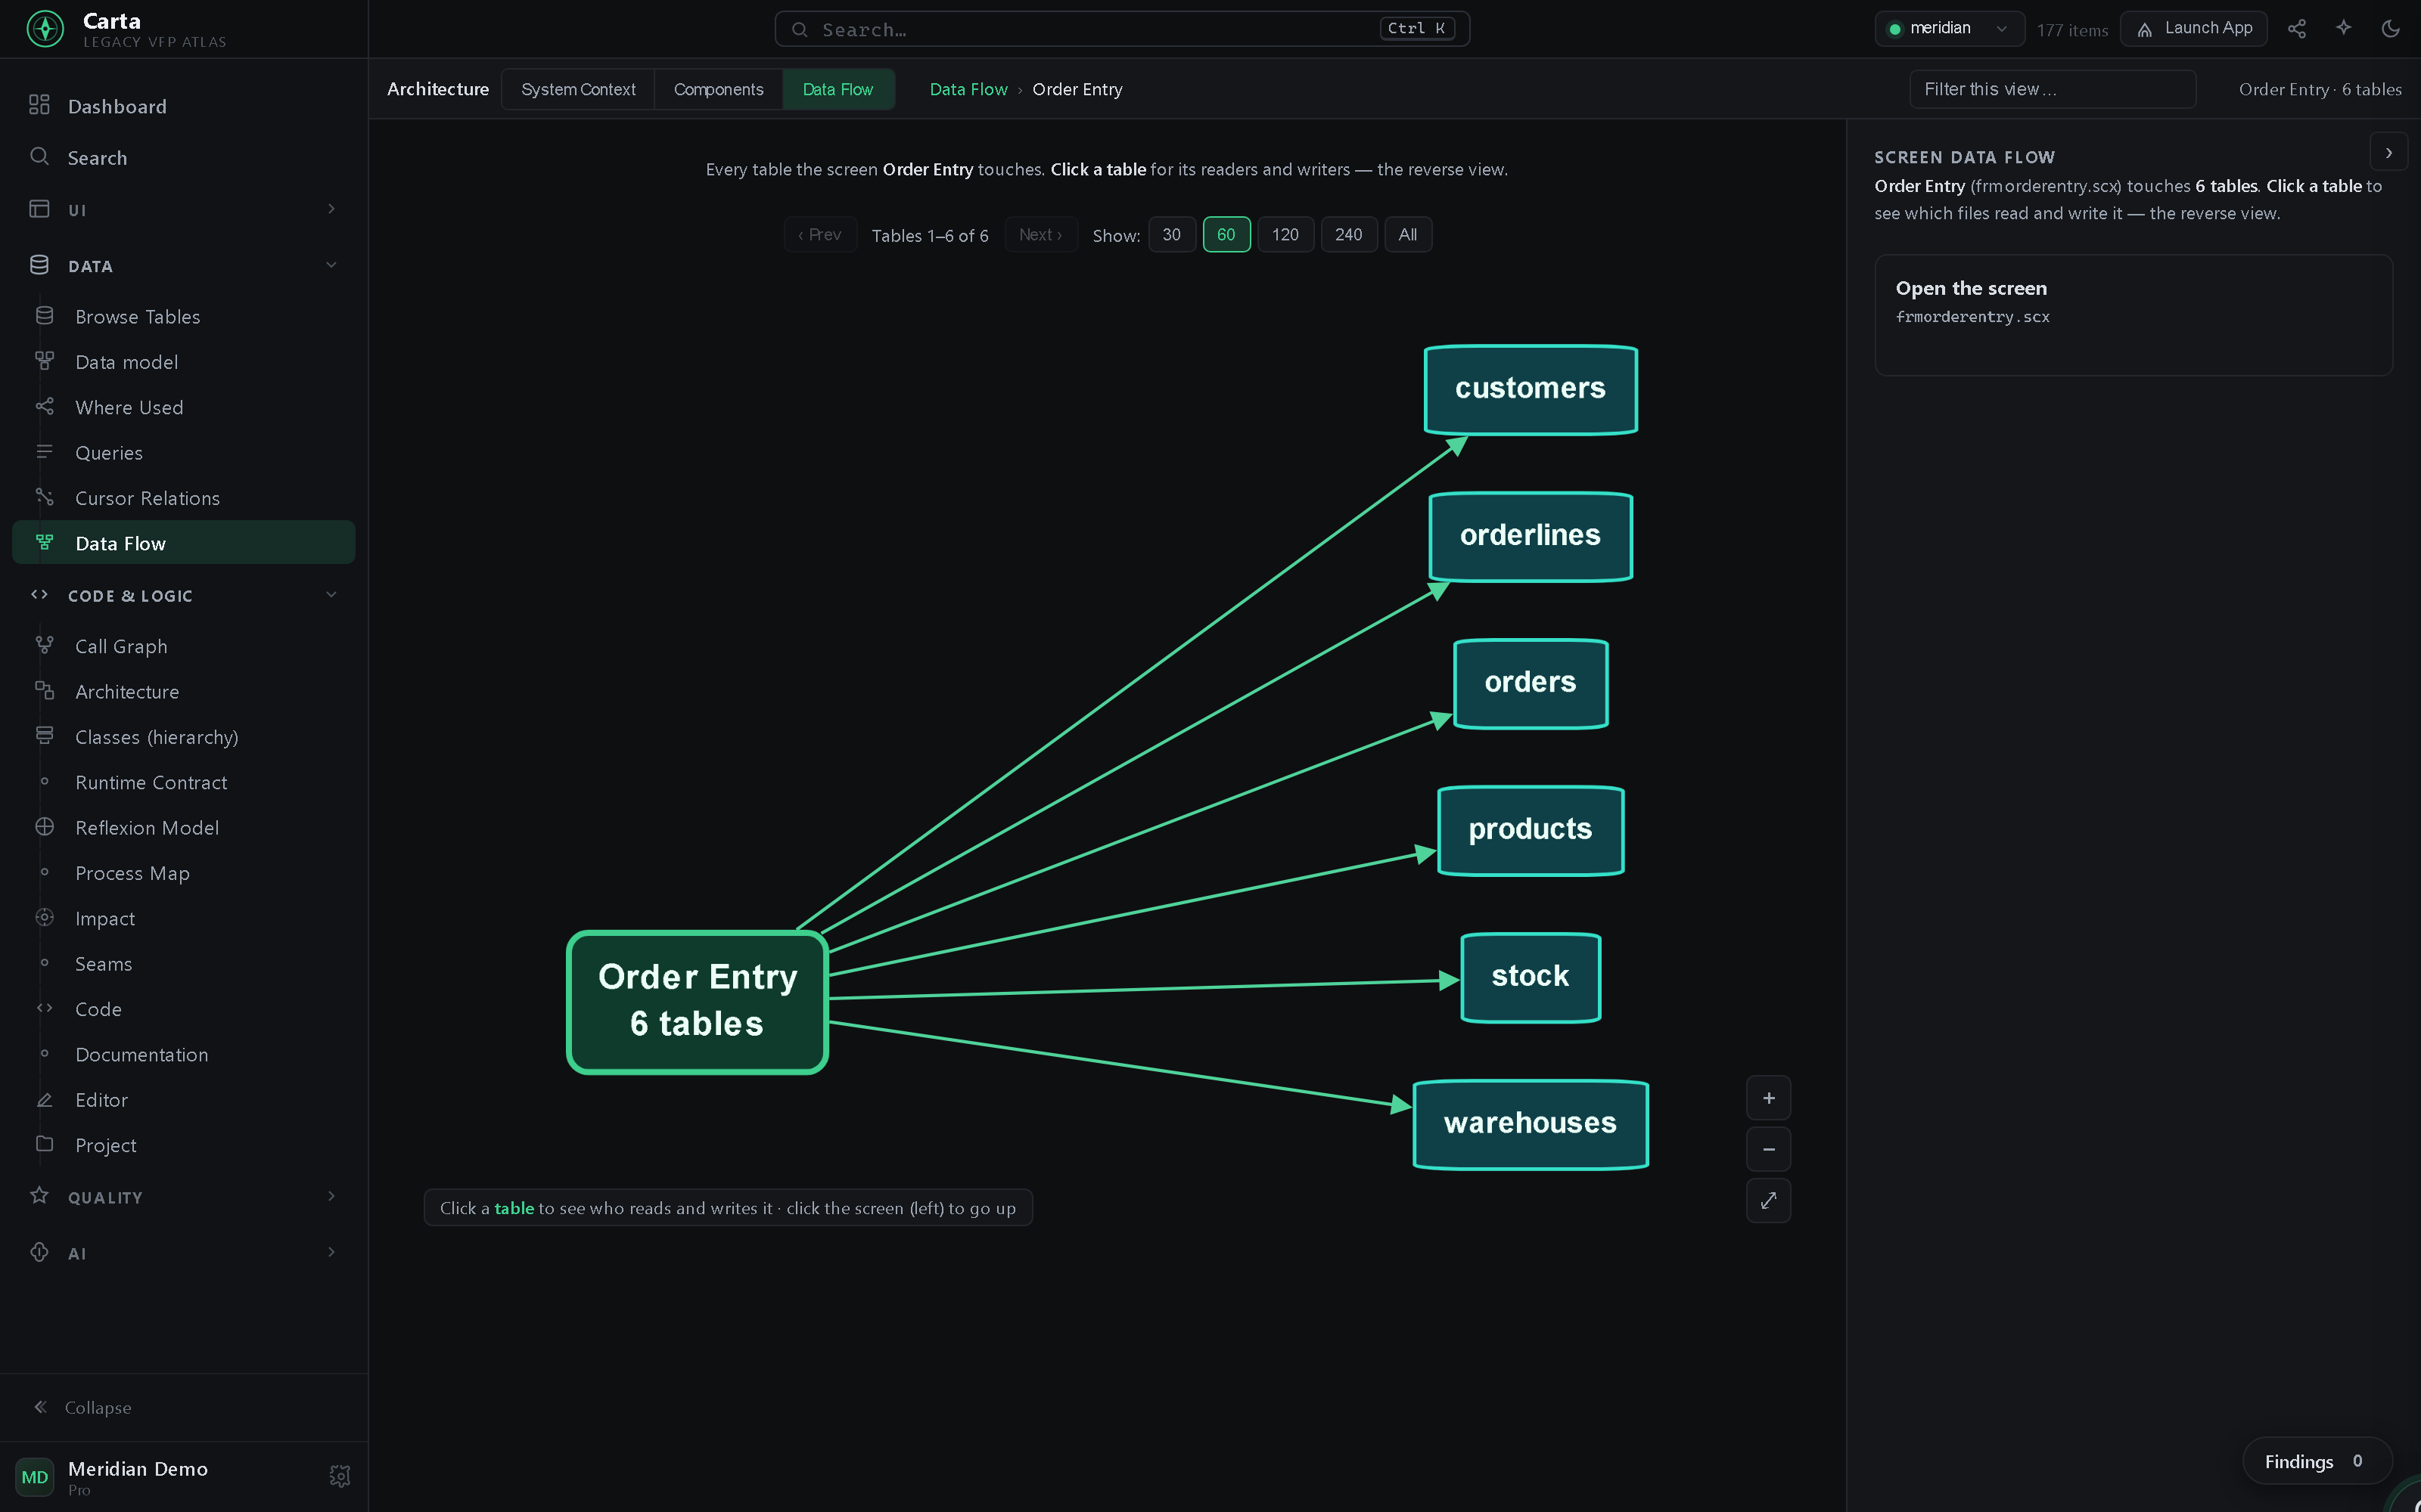Viewport: 2421px width, 1512px height.
Task: Click the Cursor Relations icon
Action: coord(44,497)
